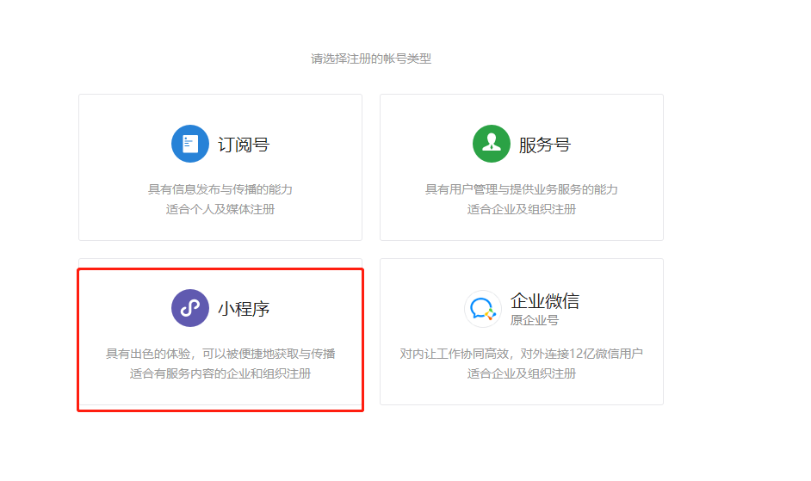This screenshot has height=481, width=811.
Task: Click the 请选择注册的帐号类型 heading
Action: tap(371, 59)
